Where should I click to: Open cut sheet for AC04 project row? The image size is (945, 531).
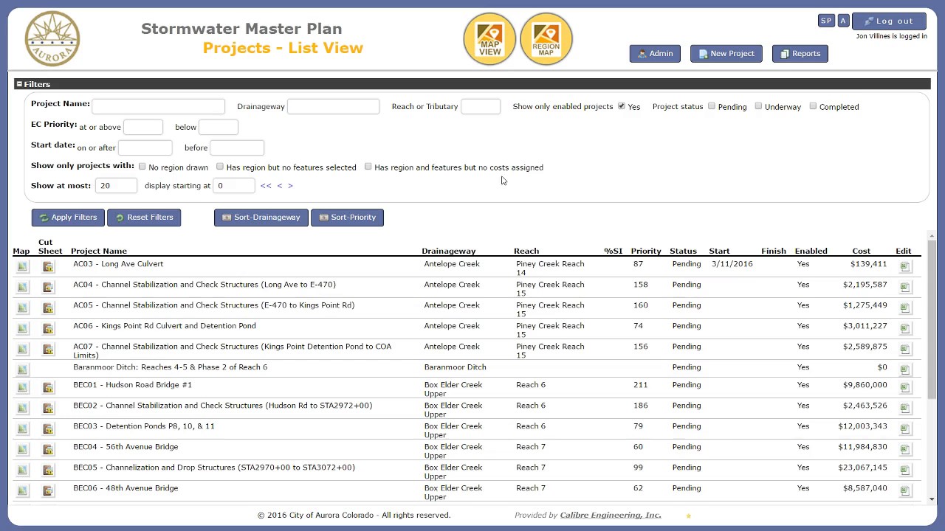tap(48, 287)
